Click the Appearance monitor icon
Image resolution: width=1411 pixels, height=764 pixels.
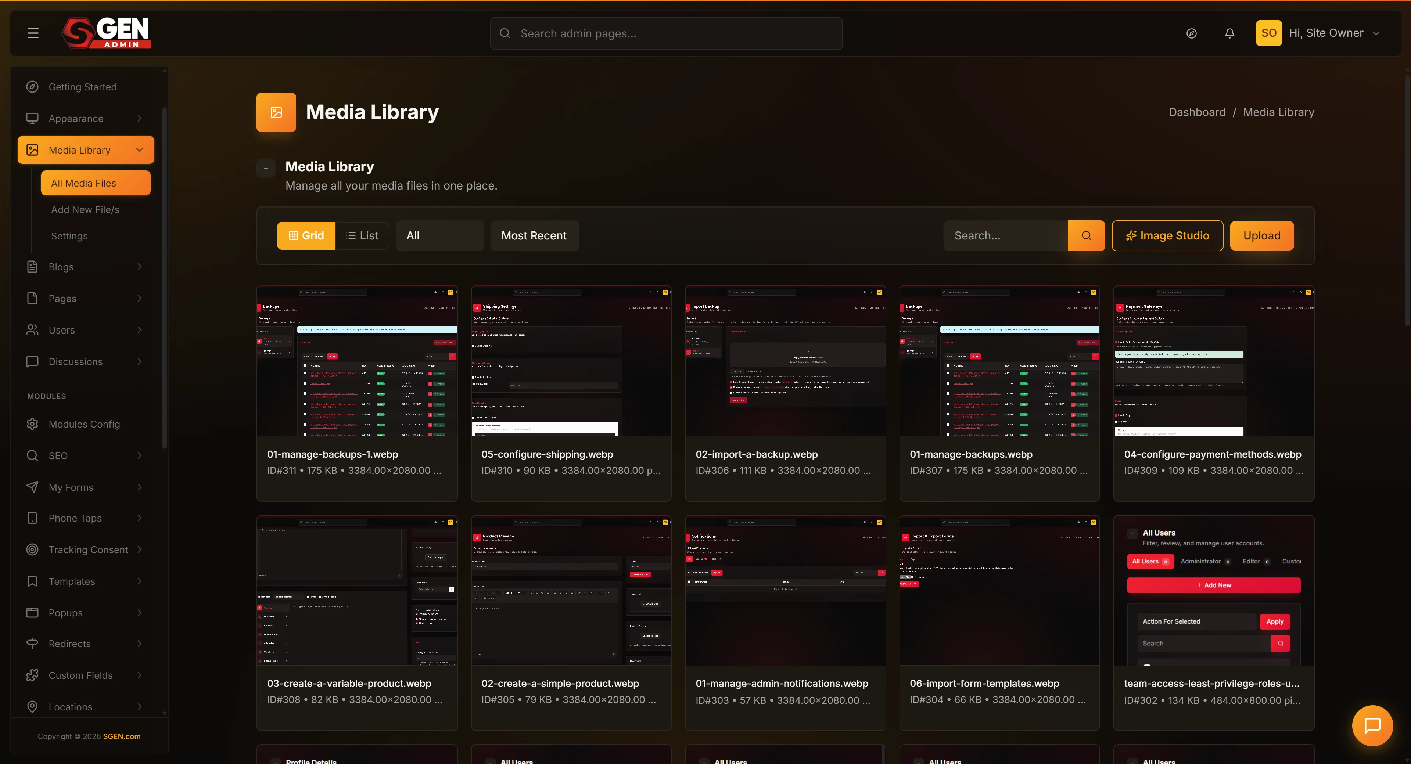pos(32,118)
